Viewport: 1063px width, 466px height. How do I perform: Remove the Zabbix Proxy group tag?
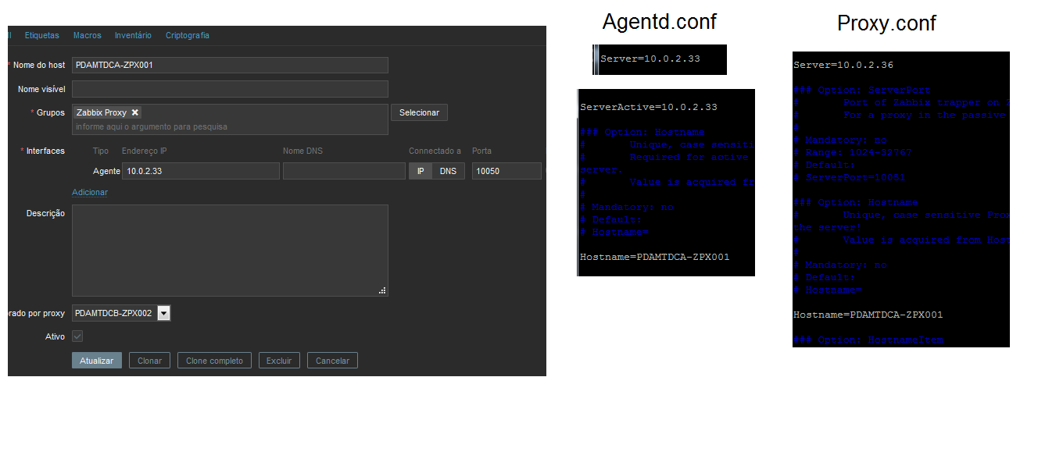[135, 112]
